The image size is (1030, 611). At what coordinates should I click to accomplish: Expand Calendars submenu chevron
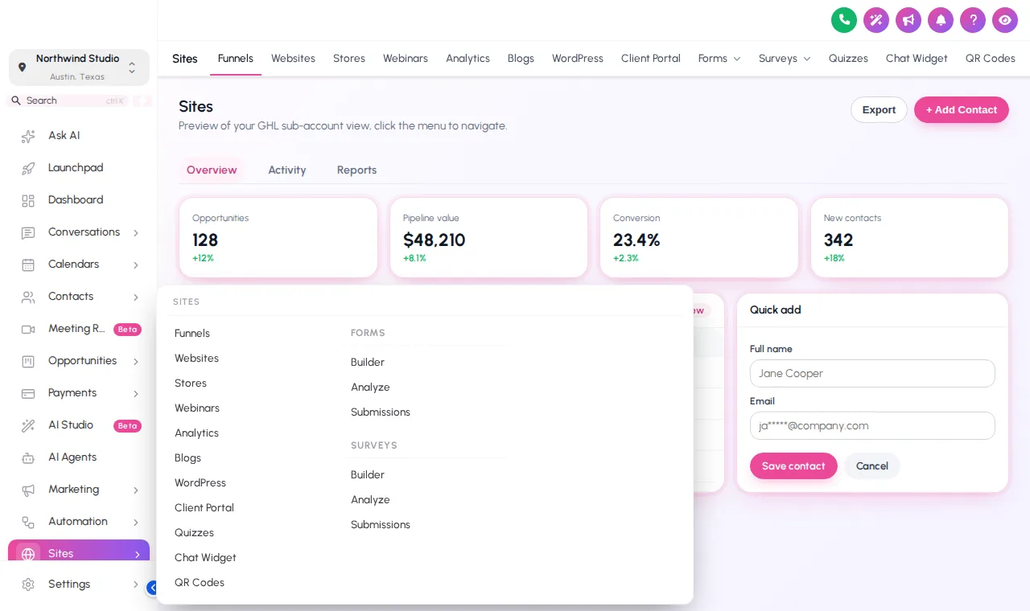[x=135, y=265]
